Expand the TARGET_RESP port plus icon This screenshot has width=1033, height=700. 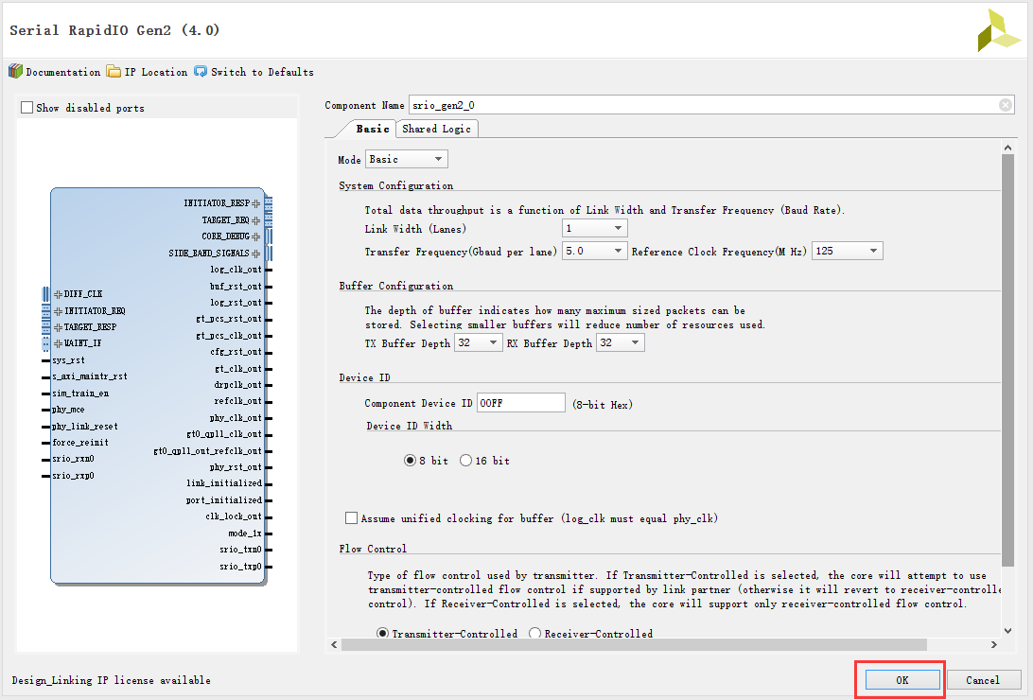coord(58,327)
